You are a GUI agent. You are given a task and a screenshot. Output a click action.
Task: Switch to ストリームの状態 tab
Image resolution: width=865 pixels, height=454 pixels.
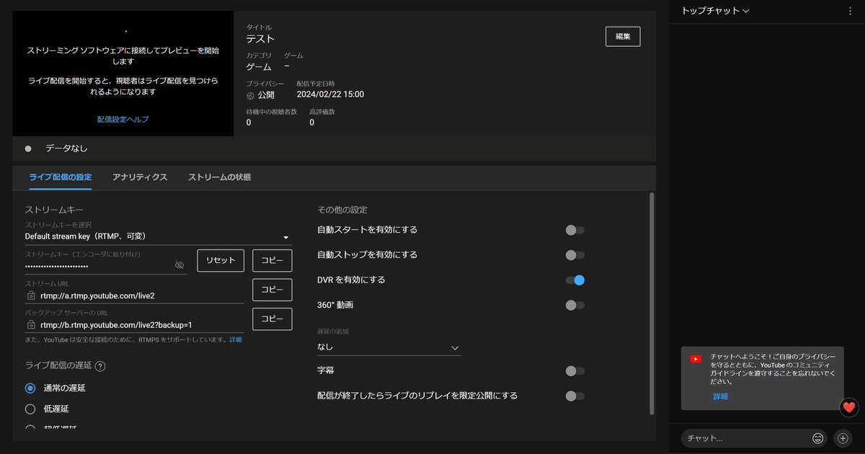point(220,177)
